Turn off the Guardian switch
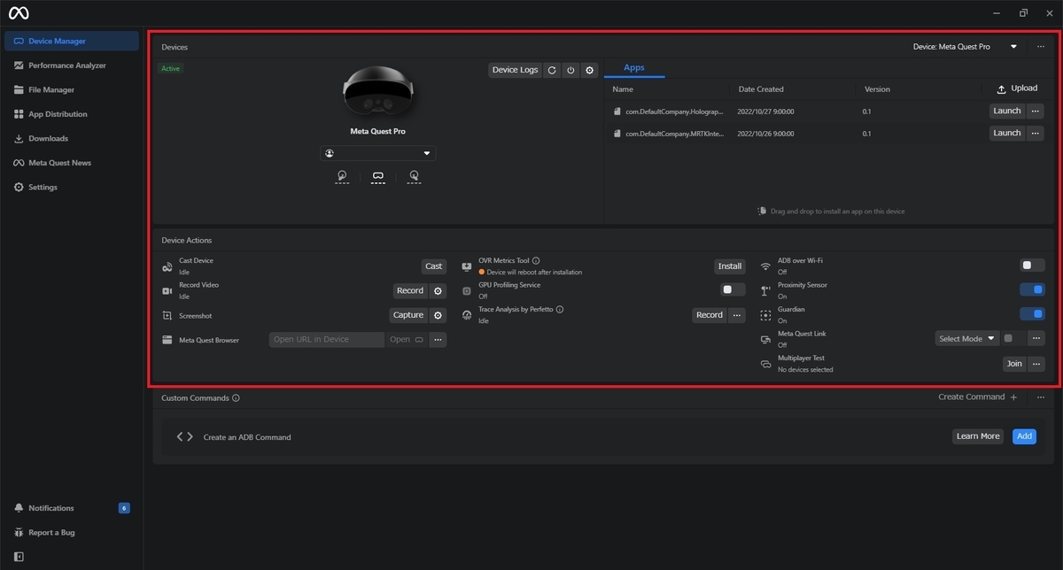Screen dimensions: 1063x570 1032,313
